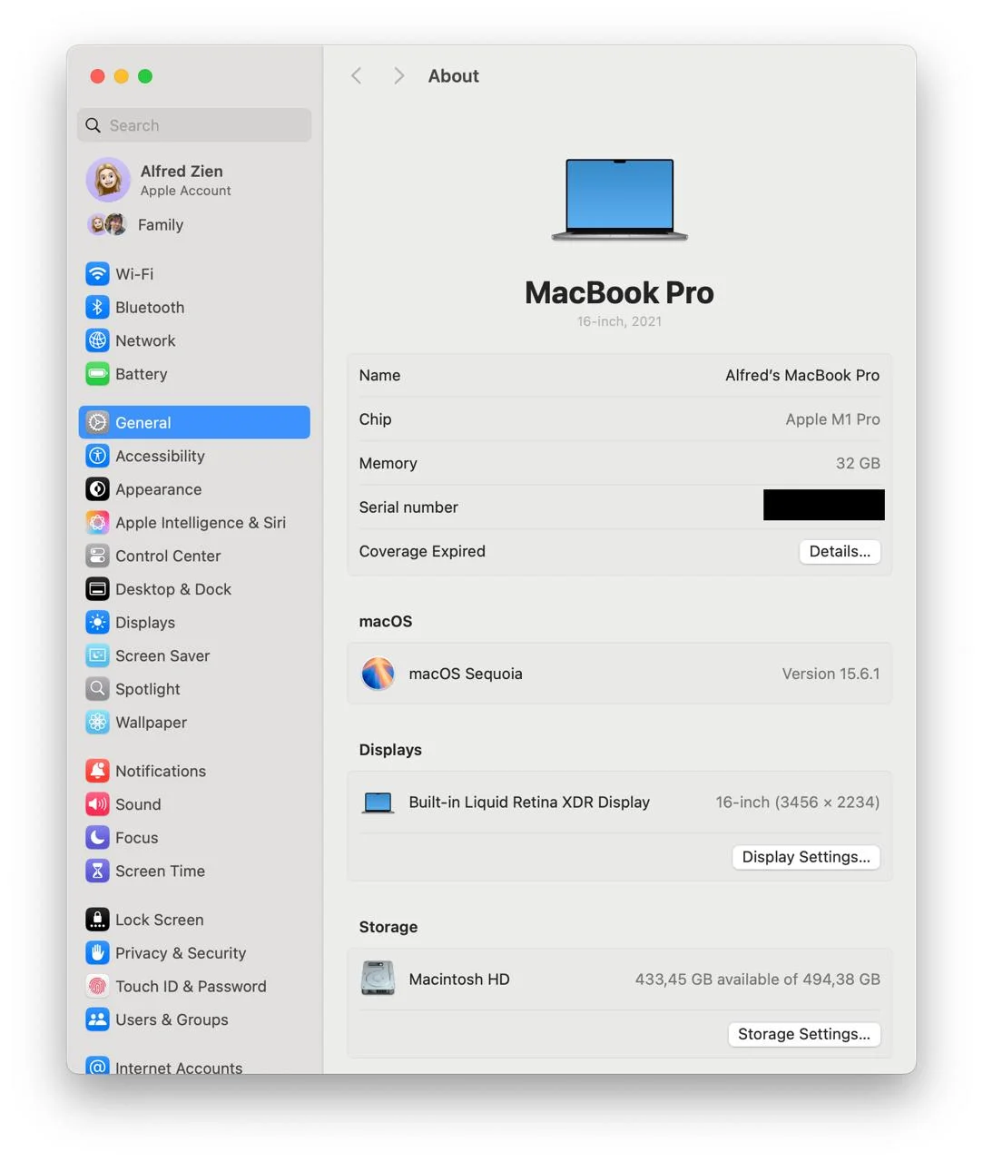Select Touch ID & Password fingerprint icon
Screen dimensions: 983x1162
coord(97,986)
